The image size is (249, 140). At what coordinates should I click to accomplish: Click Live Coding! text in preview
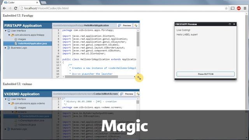tap(183, 30)
